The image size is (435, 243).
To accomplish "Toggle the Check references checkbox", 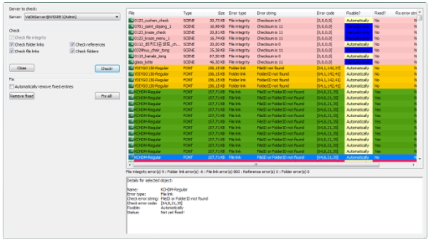I will (x=73, y=44).
